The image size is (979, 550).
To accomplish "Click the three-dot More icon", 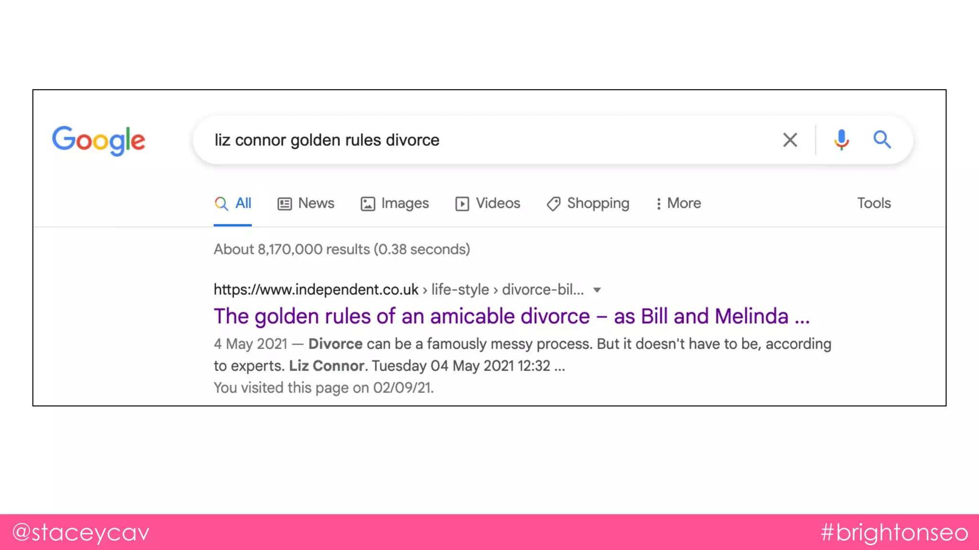I will pyautogui.click(x=659, y=204).
